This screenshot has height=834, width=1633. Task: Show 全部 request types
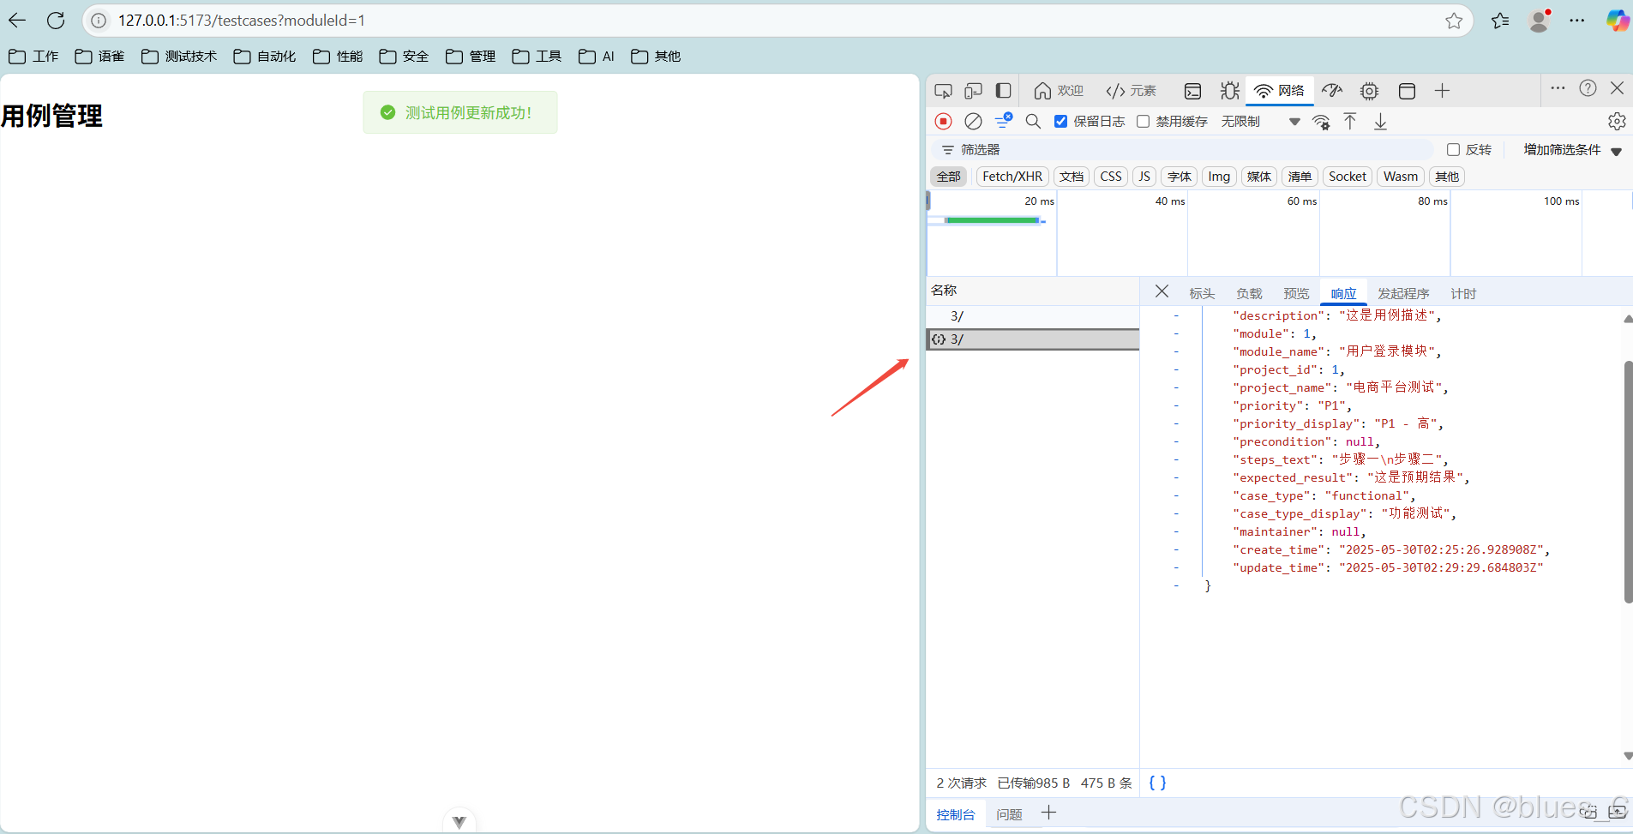949,177
